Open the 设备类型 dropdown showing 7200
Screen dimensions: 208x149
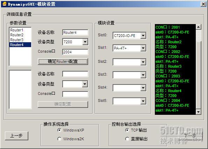pos(85,42)
